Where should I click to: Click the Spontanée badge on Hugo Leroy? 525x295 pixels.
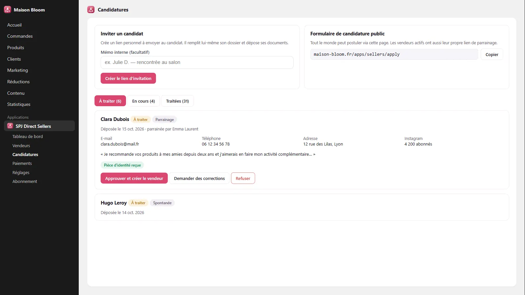[x=162, y=203]
